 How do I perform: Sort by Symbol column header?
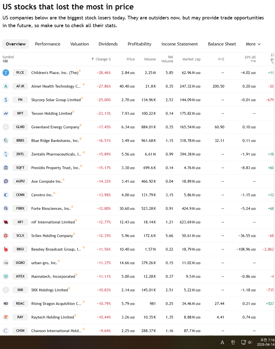coord(8,57)
